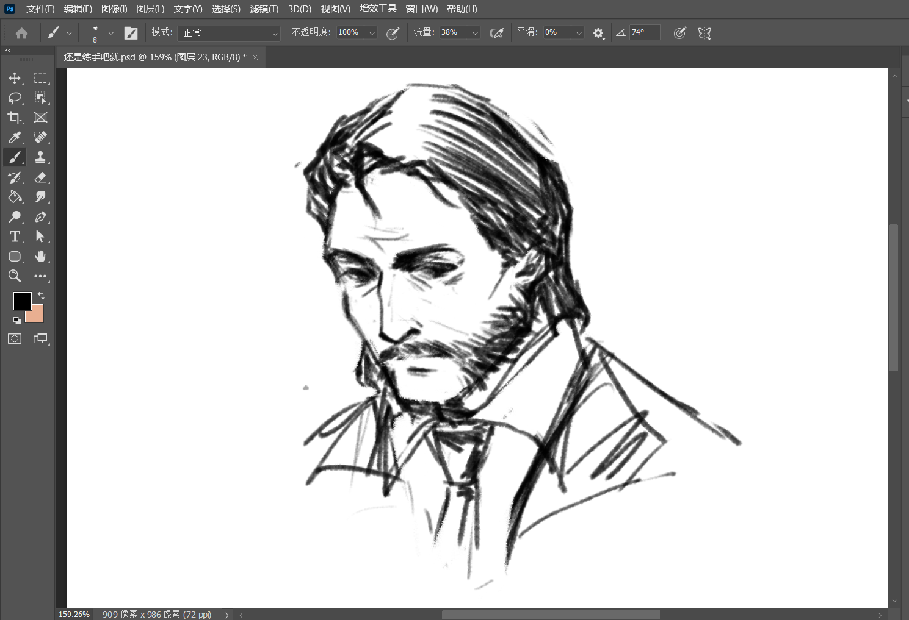
Task: Select the Path Selection tool
Action: 40,237
